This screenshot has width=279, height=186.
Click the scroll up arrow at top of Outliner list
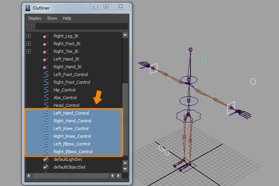point(125,35)
